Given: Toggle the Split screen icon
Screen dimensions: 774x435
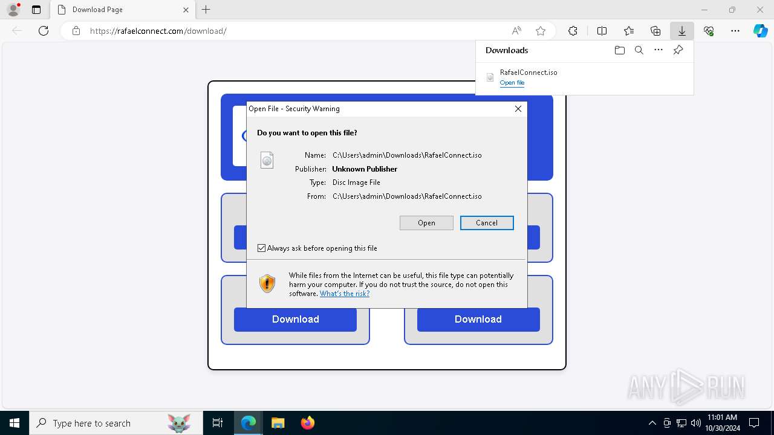Looking at the screenshot, I should click(x=602, y=31).
